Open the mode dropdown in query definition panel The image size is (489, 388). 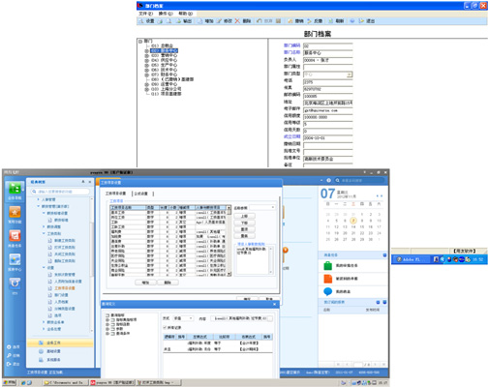pos(183,318)
